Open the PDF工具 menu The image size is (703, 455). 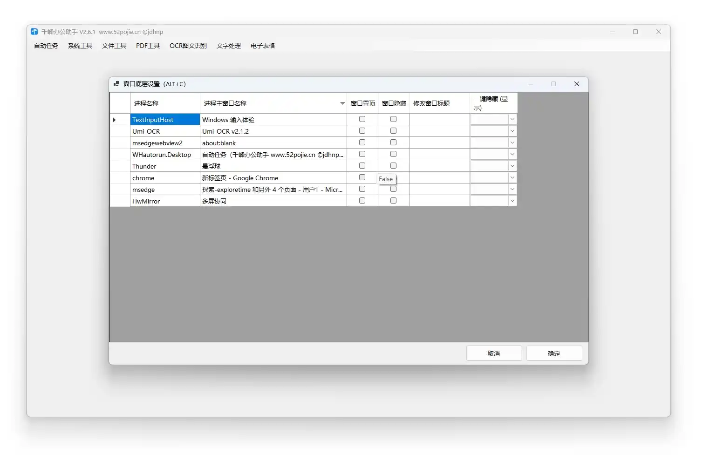click(x=148, y=46)
